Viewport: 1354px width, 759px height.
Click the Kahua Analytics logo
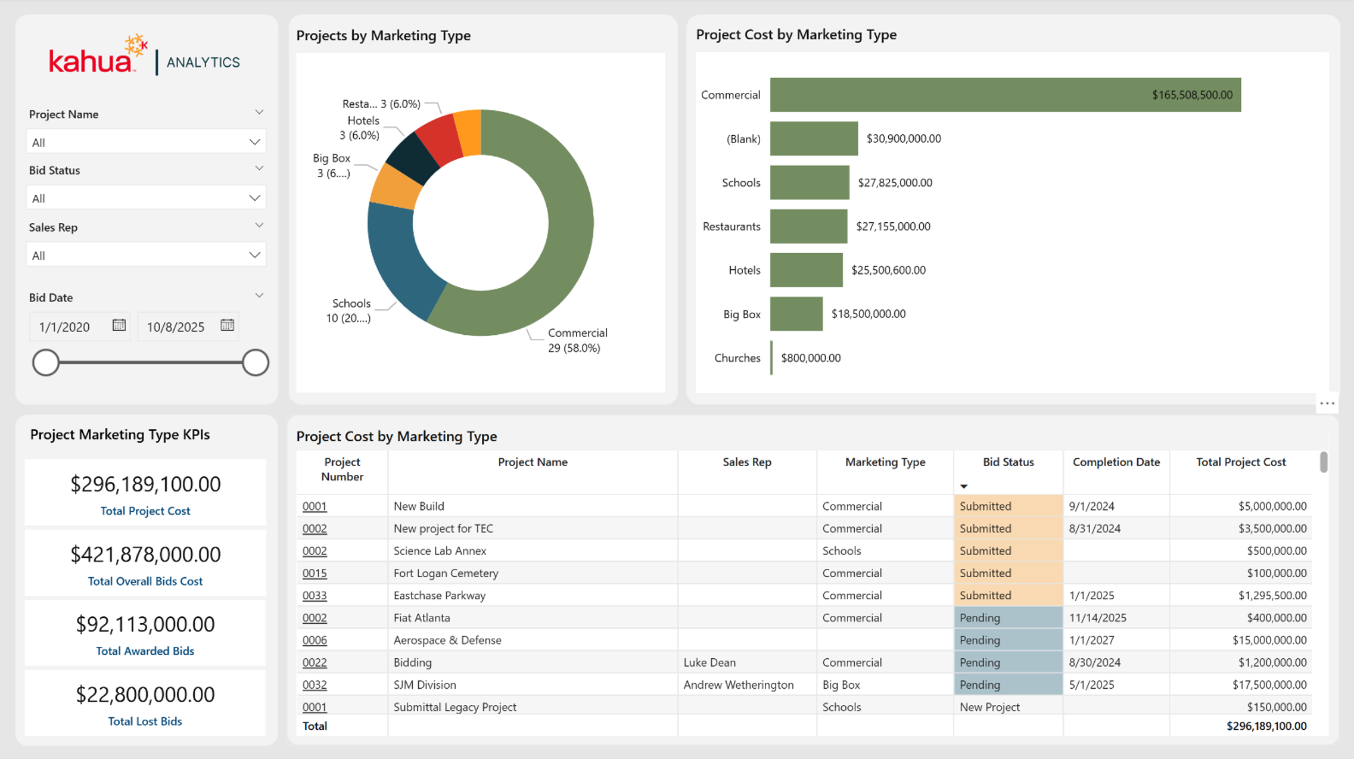point(145,55)
